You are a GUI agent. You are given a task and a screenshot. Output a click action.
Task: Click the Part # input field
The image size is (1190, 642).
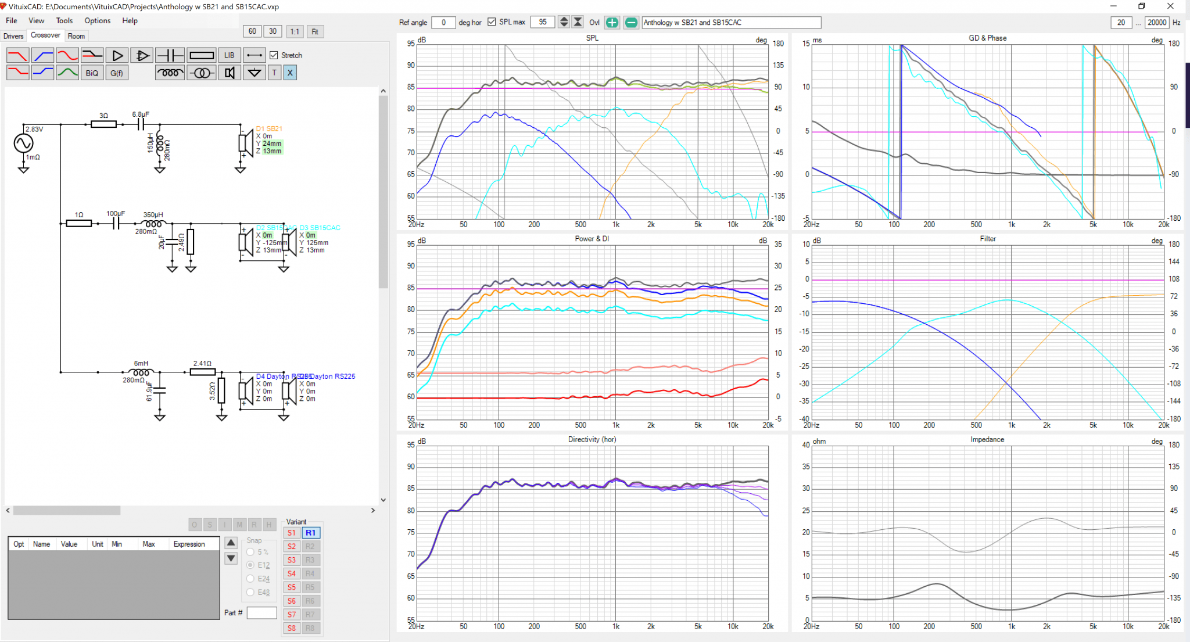[262, 613]
